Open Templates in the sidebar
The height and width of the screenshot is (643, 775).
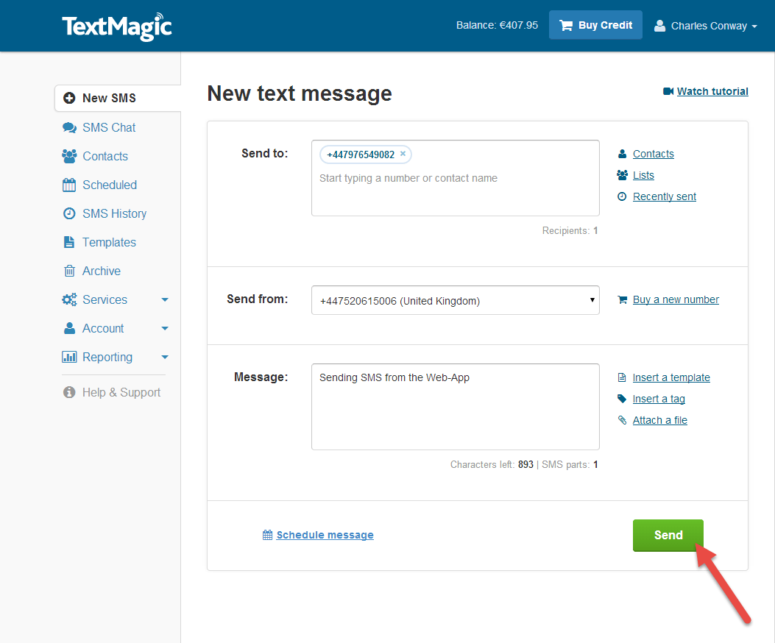[x=109, y=242]
